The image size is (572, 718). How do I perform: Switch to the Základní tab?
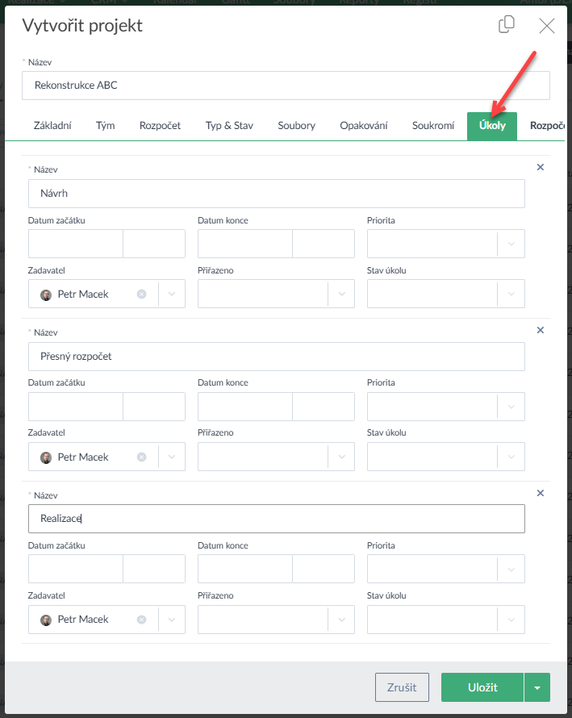pyautogui.click(x=52, y=126)
